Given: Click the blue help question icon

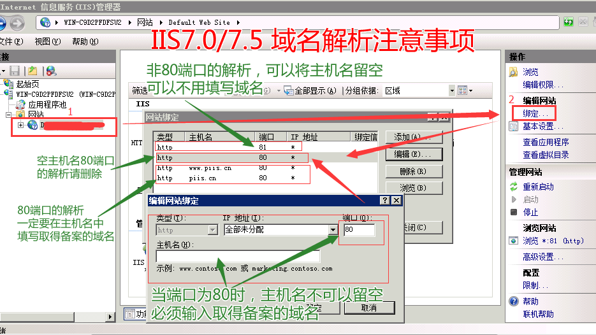Looking at the screenshot, I should click(514, 301).
